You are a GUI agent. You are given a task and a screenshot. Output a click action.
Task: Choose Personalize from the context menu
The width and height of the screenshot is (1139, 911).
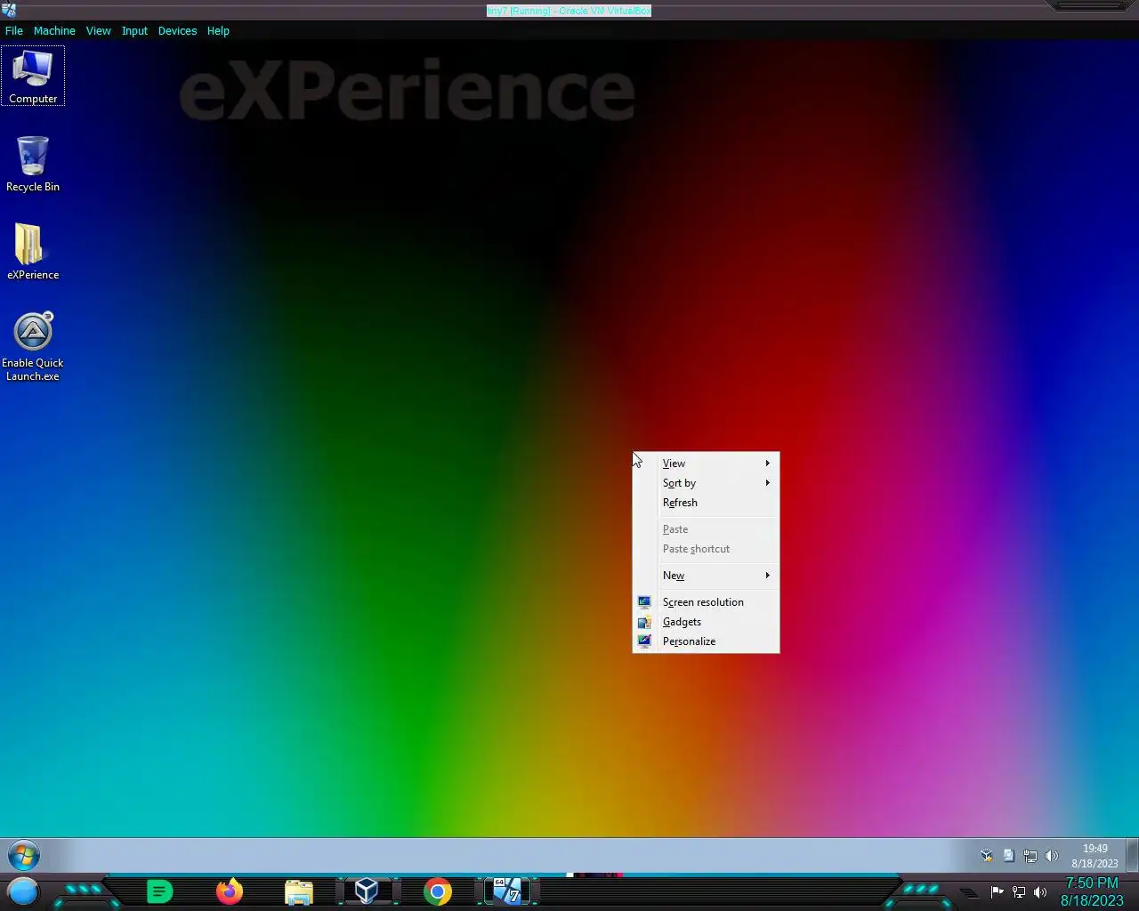[x=706, y=641]
